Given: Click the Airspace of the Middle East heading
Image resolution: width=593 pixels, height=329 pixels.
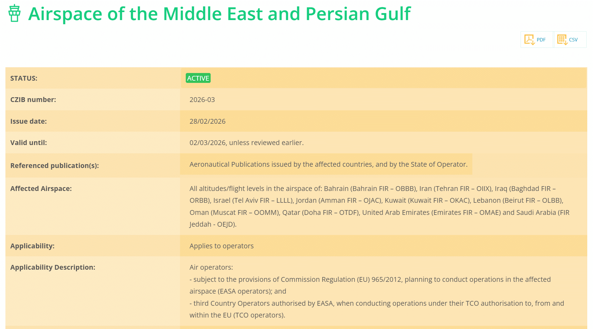Looking at the screenshot, I should click(x=219, y=14).
